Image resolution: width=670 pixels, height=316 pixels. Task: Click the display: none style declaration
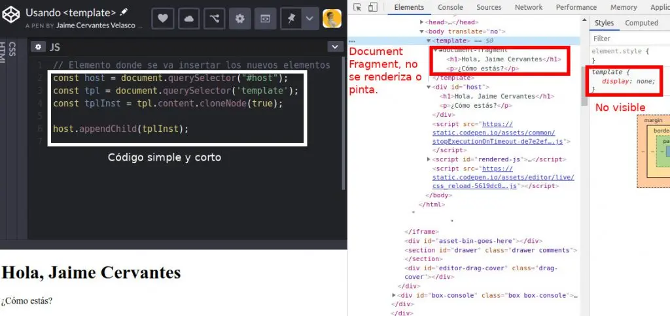[628, 81]
